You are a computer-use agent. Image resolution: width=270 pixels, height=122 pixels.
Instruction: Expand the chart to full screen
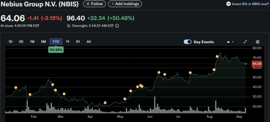(245, 42)
